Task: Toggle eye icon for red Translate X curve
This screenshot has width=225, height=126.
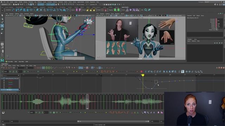Action: 4,80
